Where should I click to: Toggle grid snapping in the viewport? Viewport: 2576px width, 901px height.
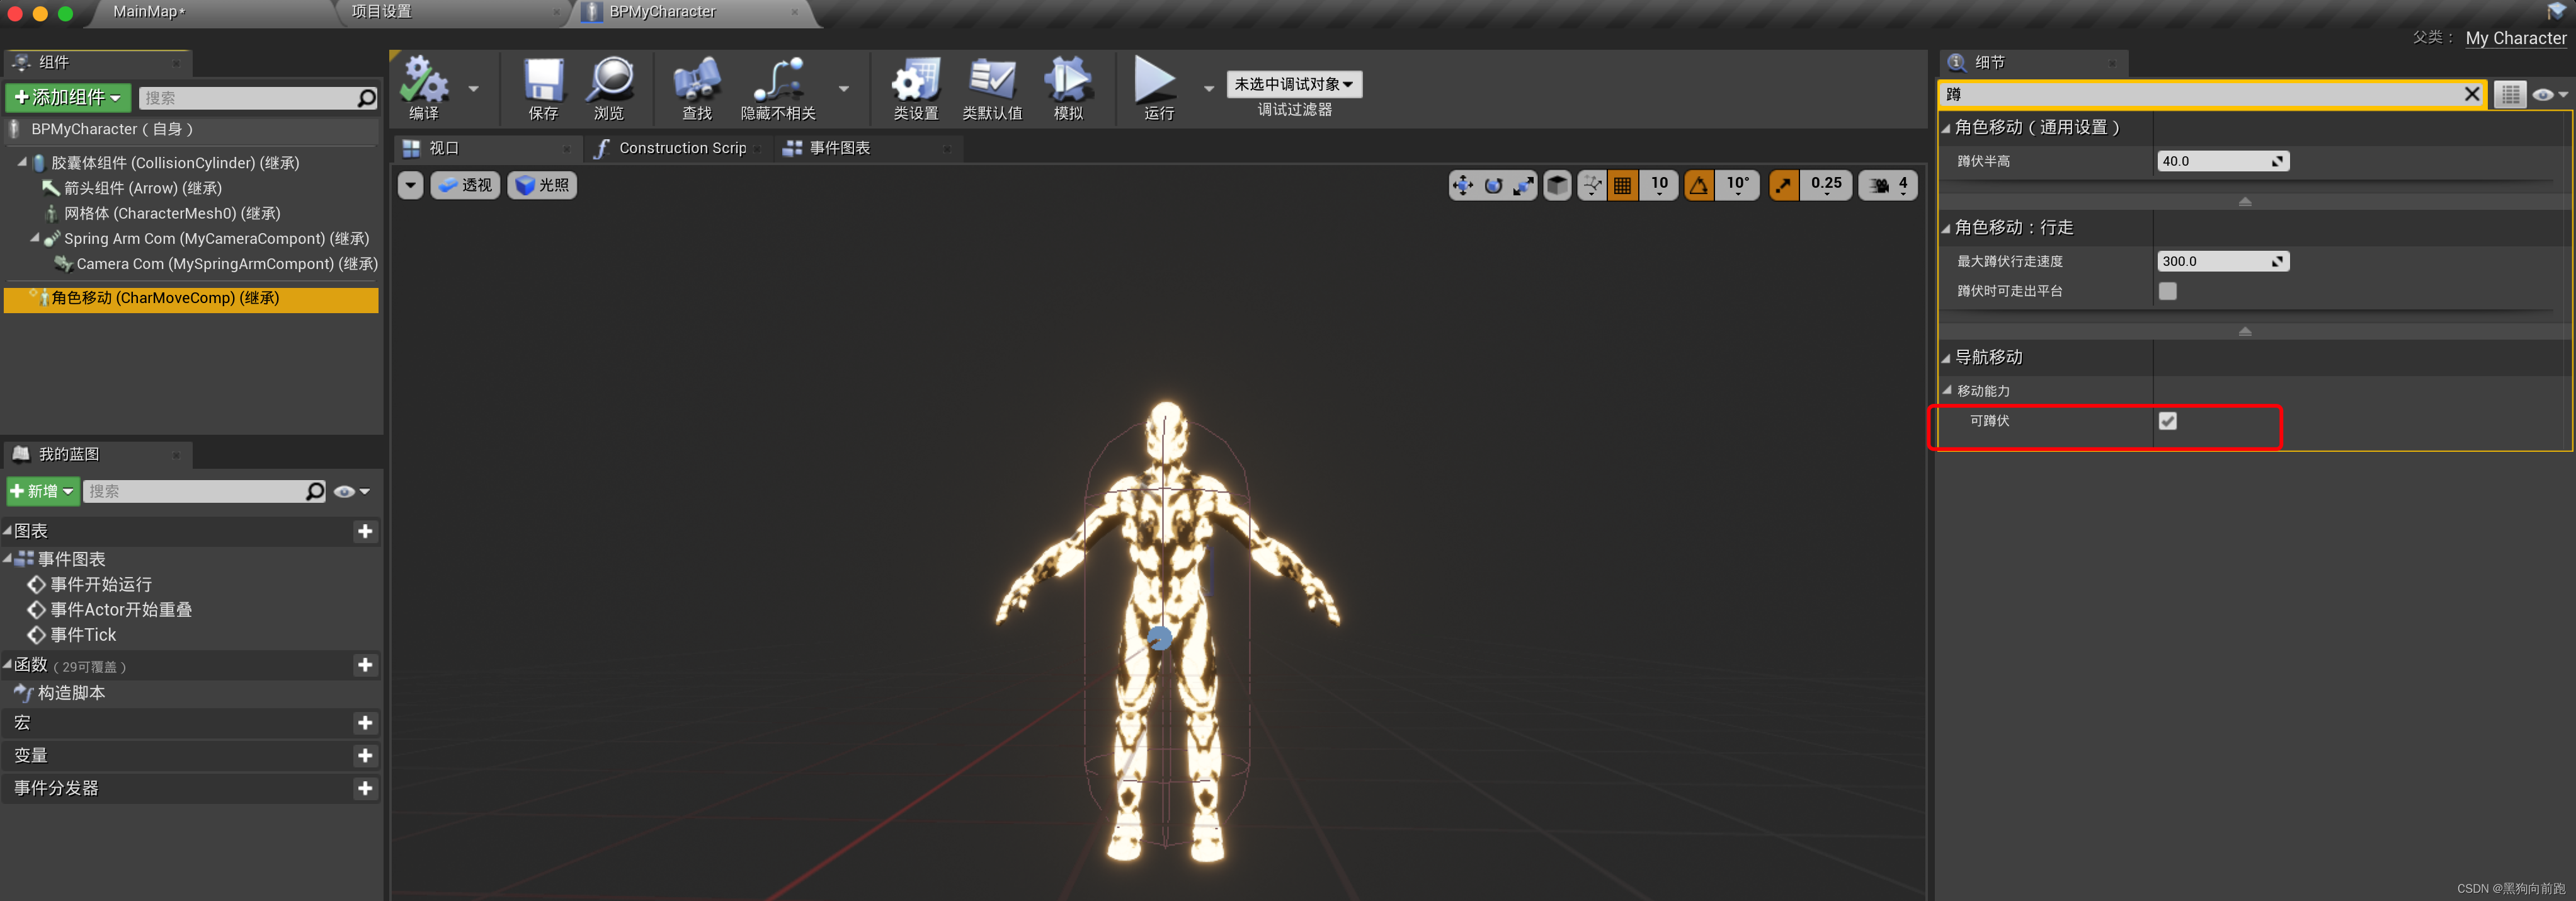[1622, 185]
